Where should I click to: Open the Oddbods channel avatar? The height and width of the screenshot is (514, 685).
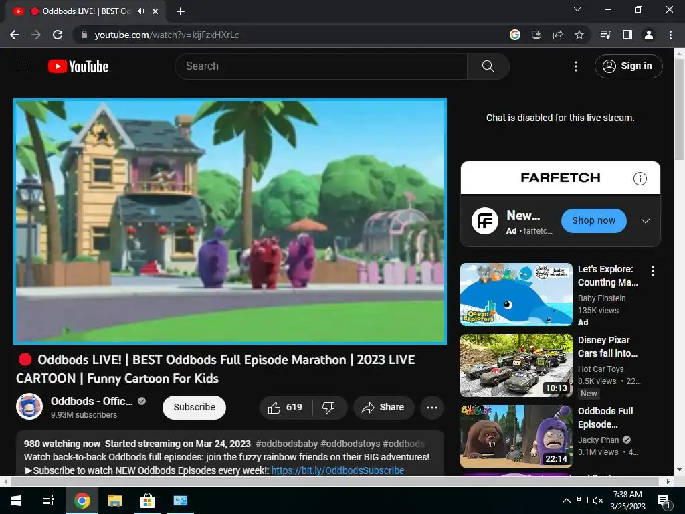pyautogui.click(x=29, y=406)
